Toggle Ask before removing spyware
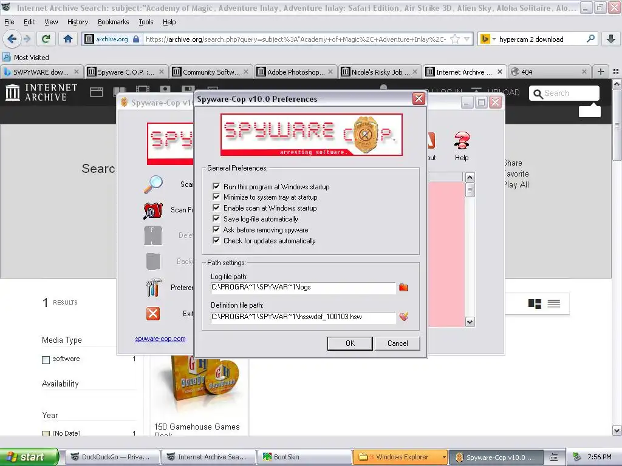The height and width of the screenshot is (466, 622). pos(216,229)
